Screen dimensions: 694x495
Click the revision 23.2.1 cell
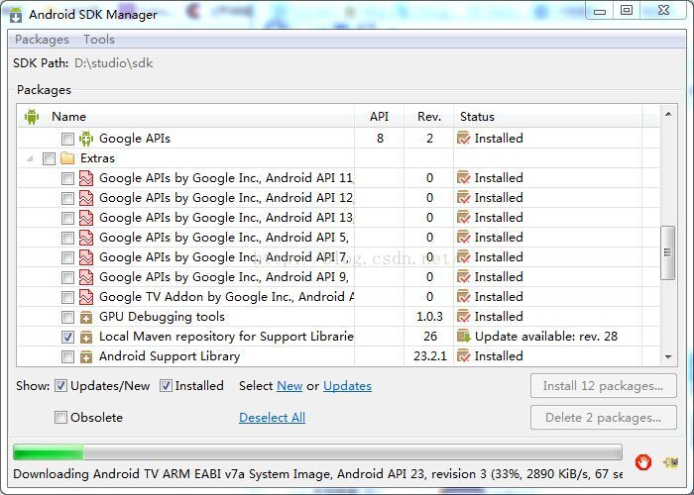click(429, 356)
